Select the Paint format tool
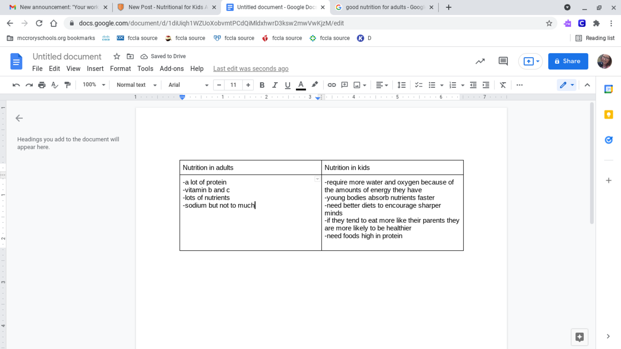Viewport: 621px width, 349px height. (68, 85)
